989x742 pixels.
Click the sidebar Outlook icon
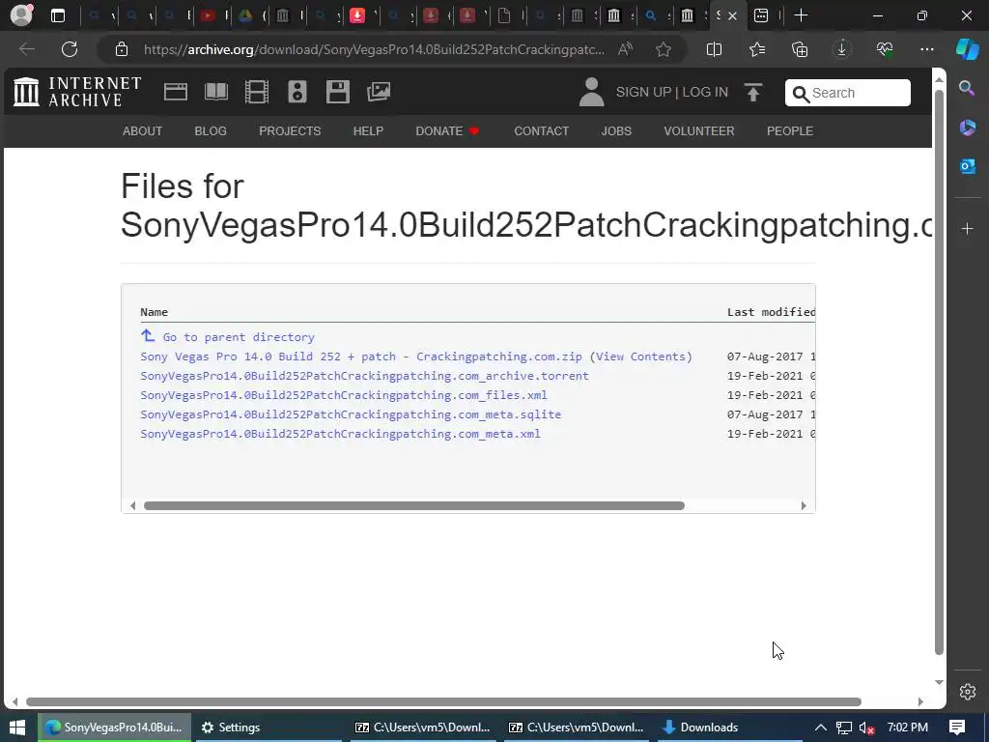(967, 166)
